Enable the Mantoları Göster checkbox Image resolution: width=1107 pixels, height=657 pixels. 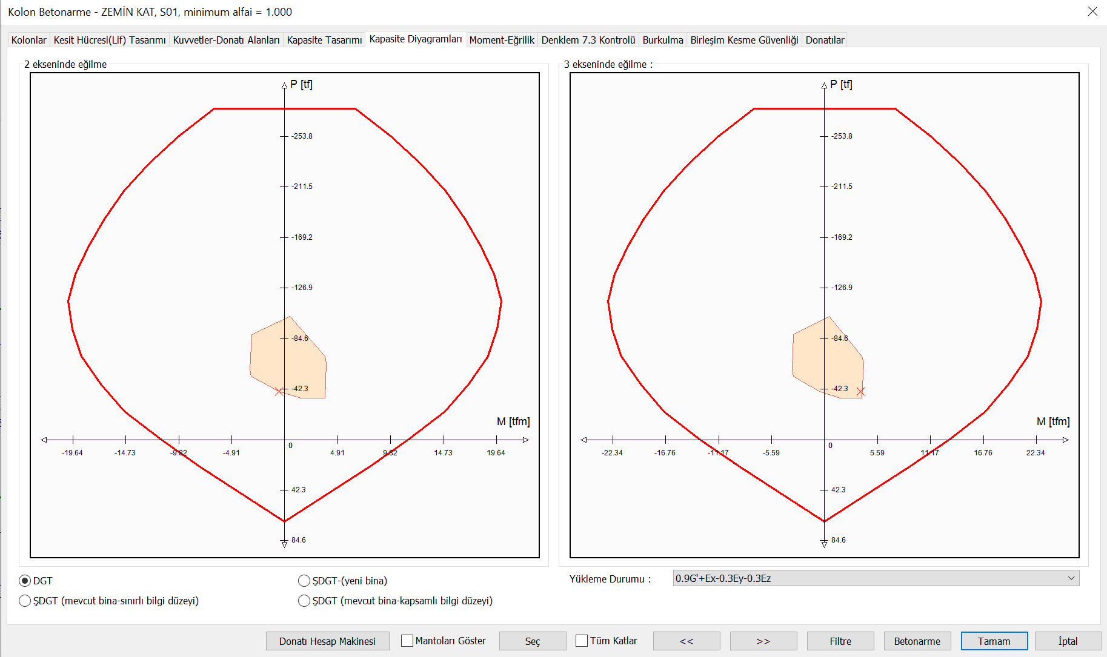click(407, 640)
